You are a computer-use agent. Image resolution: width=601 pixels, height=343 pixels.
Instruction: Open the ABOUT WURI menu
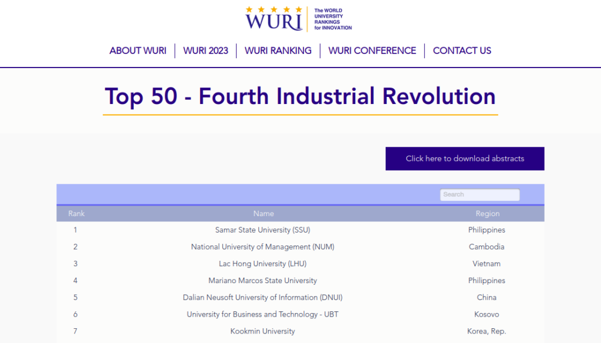tap(137, 51)
